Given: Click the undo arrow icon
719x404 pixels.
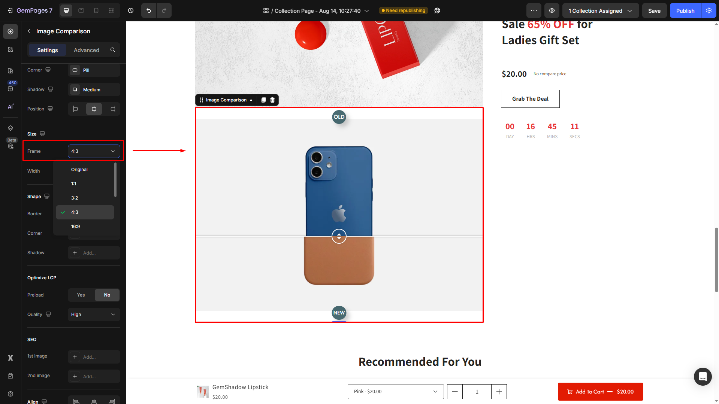Looking at the screenshot, I should click(x=149, y=10).
